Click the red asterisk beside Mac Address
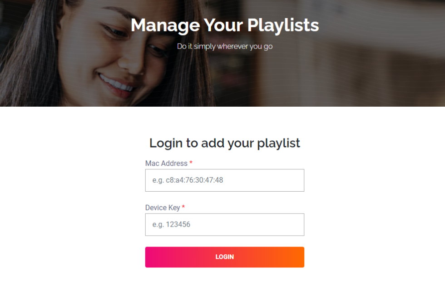The width and height of the screenshot is (445, 287). (x=191, y=163)
